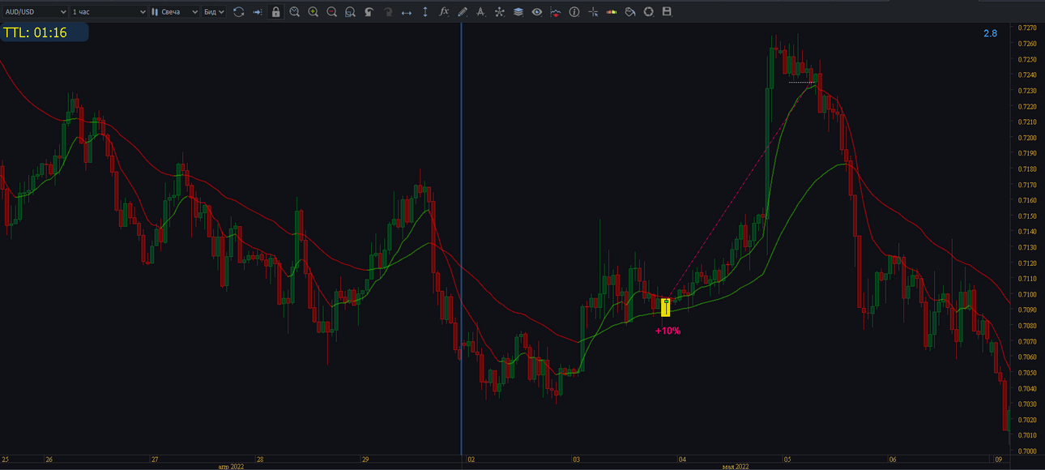Click the undo arrow icon
The width and height of the screenshot is (1045, 470).
pyautogui.click(x=369, y=12)
